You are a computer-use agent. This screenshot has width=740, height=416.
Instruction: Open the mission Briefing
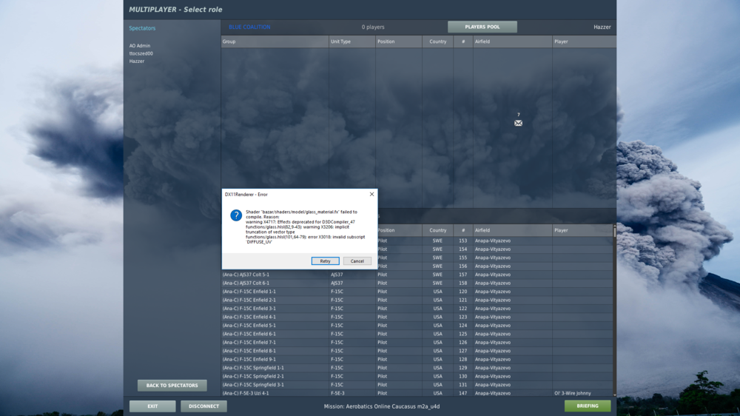pyautogui.click(x=588, y=406)
